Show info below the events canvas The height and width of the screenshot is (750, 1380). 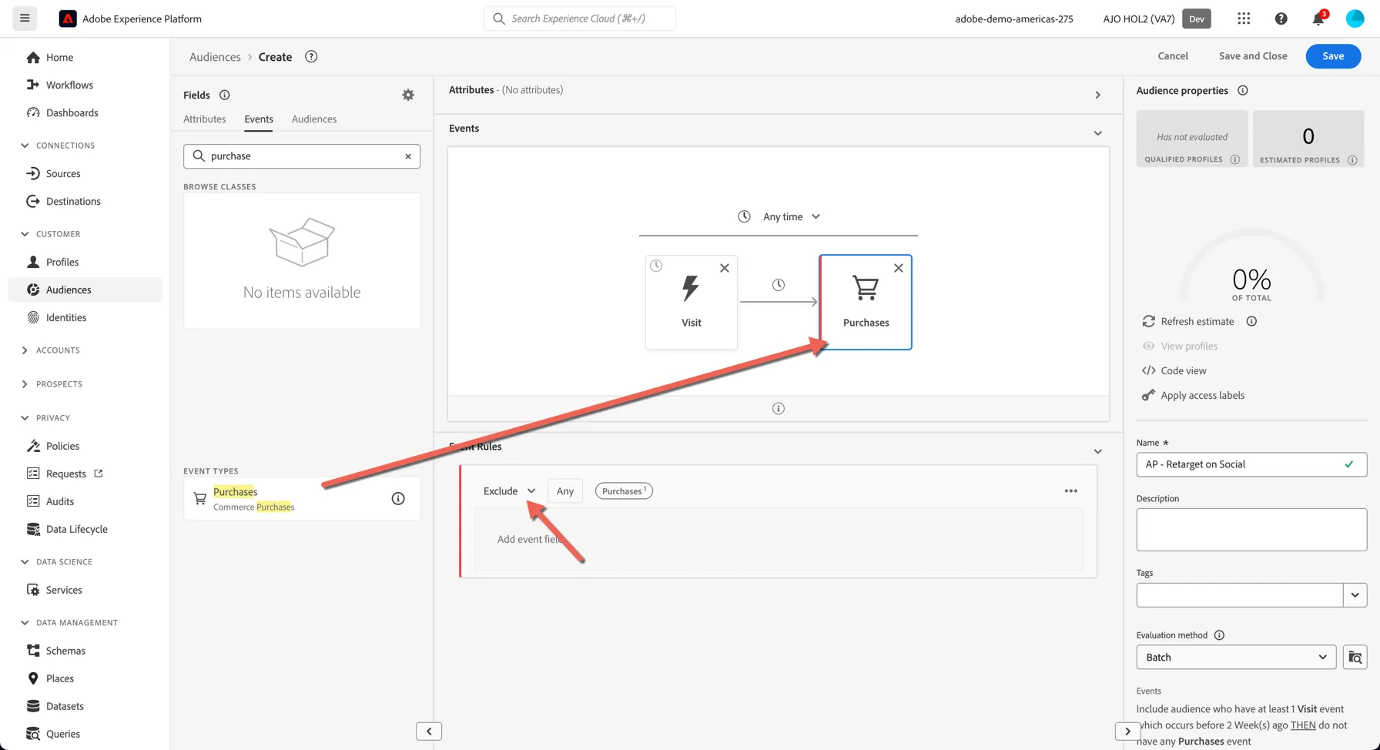(x=779, y=408)
